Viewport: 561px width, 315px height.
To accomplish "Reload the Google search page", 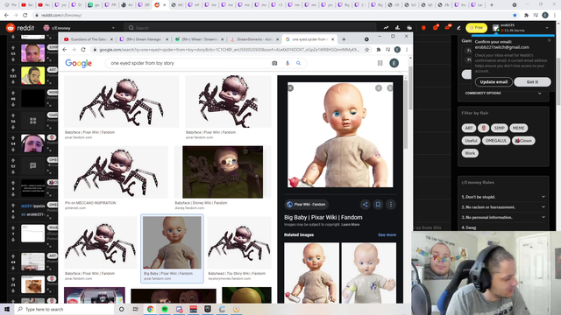I will (83, 50).
